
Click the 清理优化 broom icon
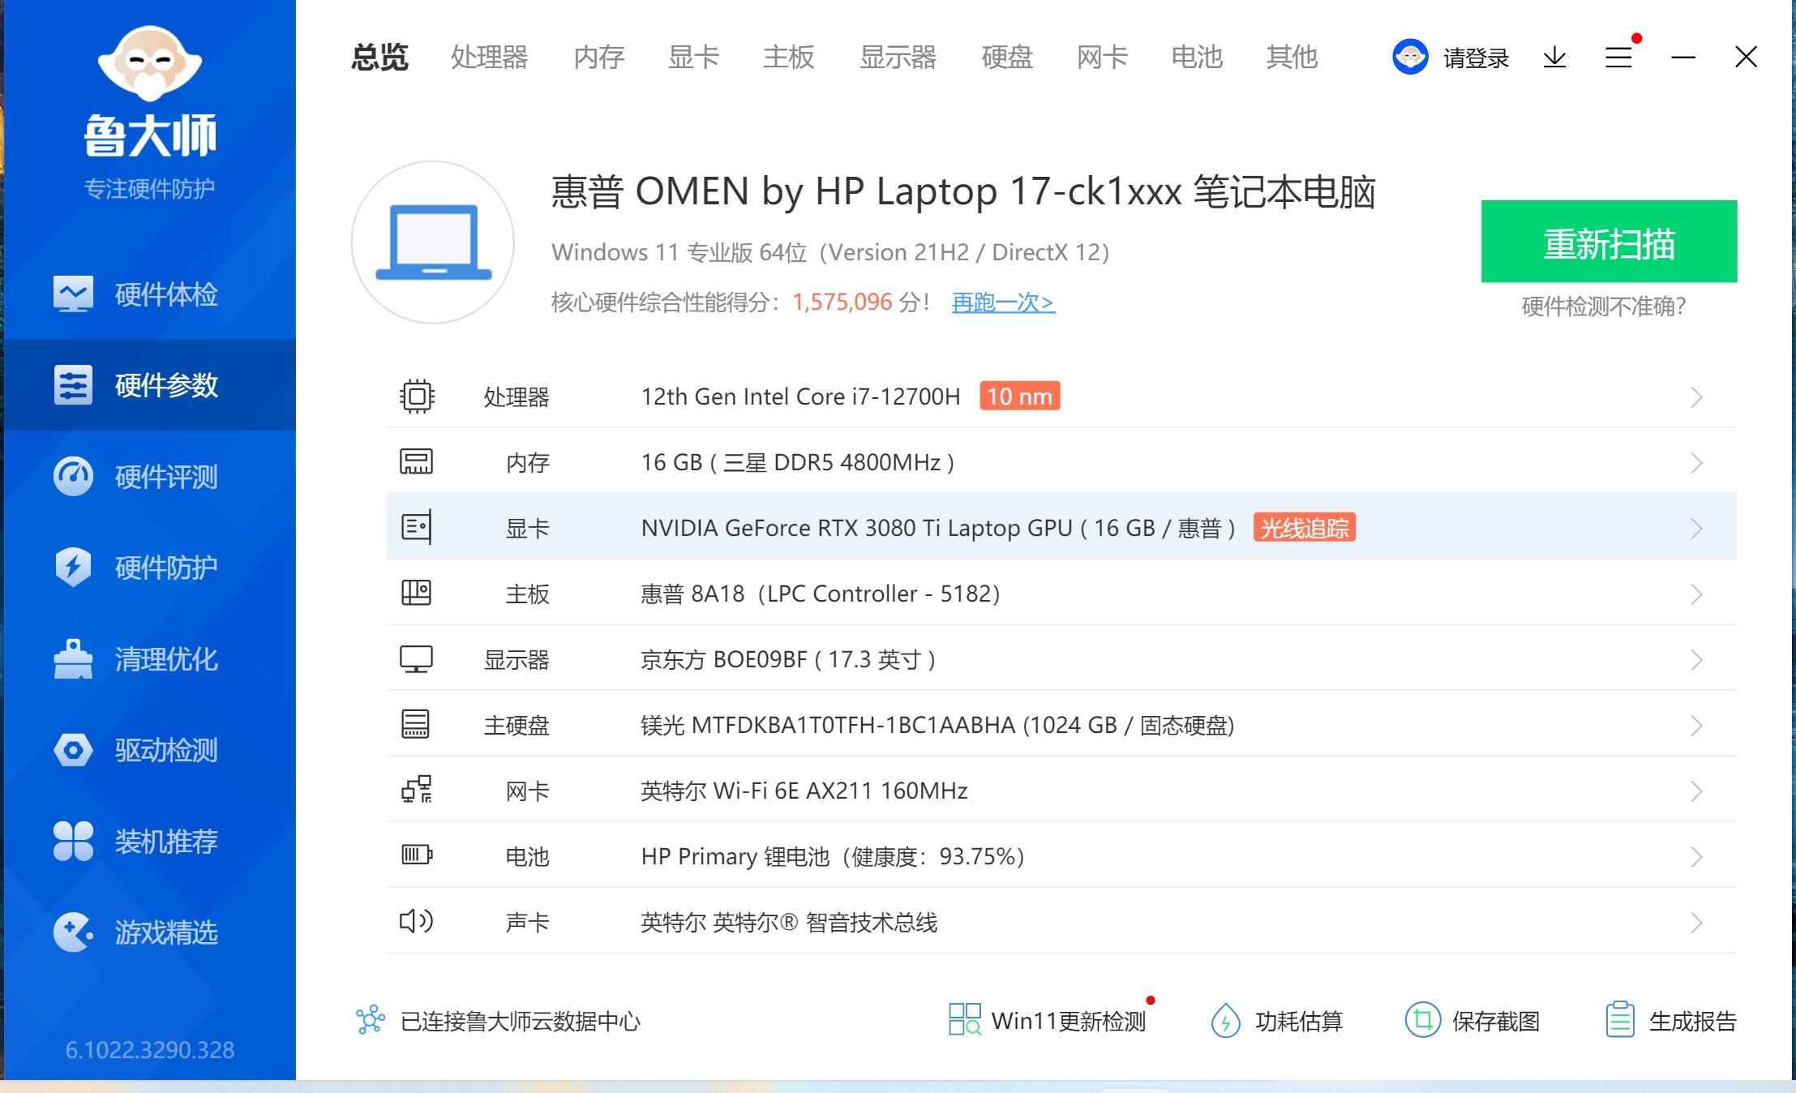[x=73, y=658]
